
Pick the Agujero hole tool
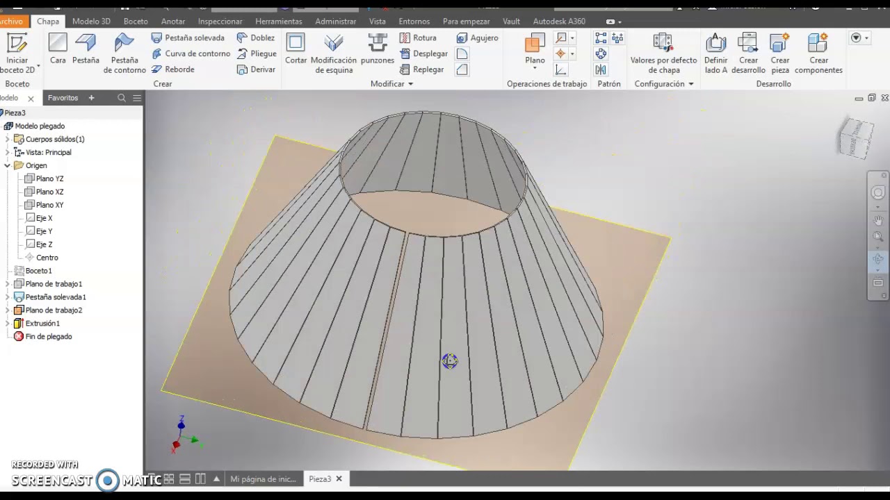(477, 38)
